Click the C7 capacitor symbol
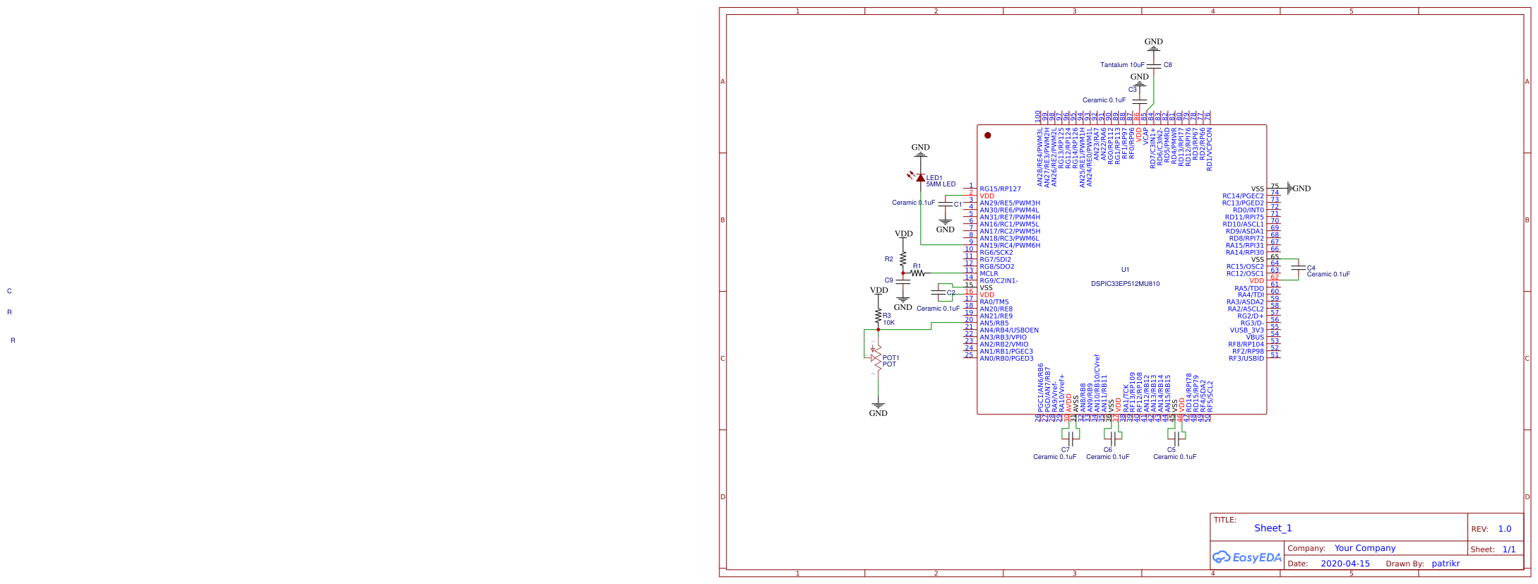 [x=1071, y=438]
